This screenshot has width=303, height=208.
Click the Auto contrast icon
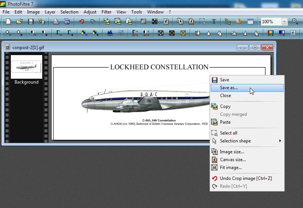click(146, 33)
